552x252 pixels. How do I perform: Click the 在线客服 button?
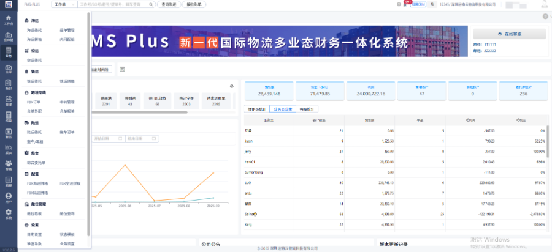tap(509, 34)
